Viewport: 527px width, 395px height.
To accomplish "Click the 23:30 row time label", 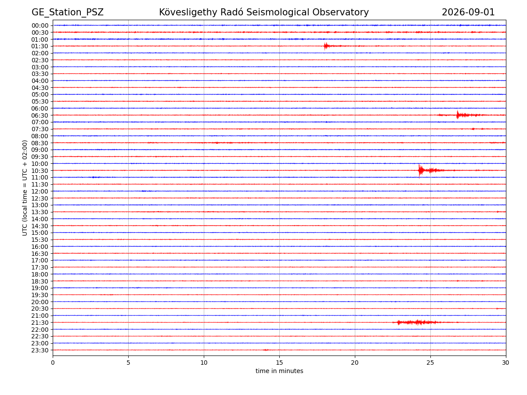I will click(x=40, y=350).
